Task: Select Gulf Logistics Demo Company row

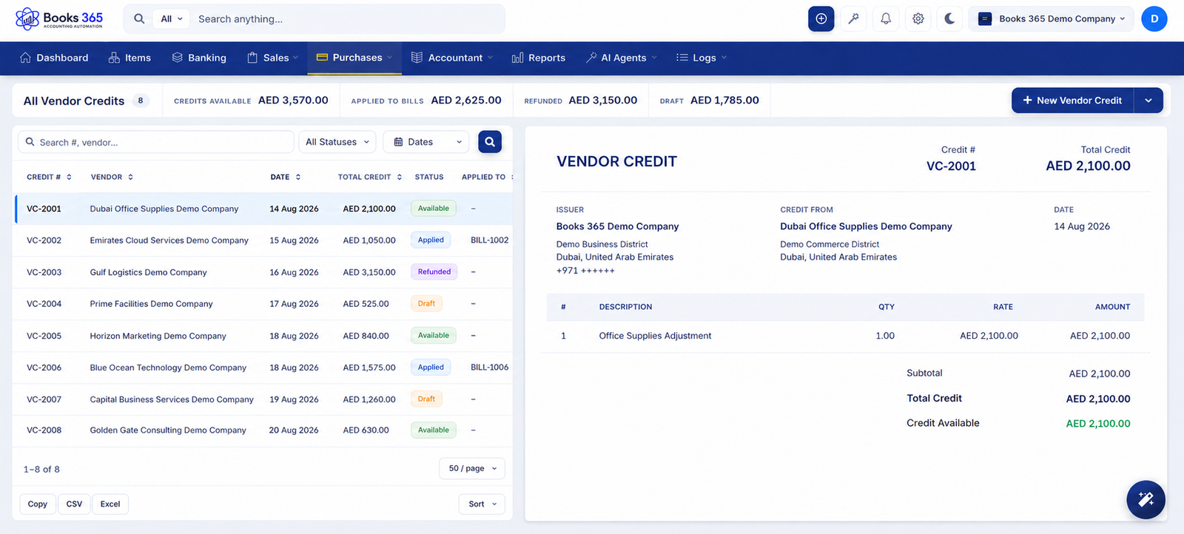Action: pos(263,272)
